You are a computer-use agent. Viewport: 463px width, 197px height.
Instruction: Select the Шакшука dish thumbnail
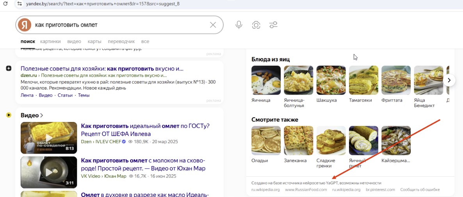coord(331,80)
